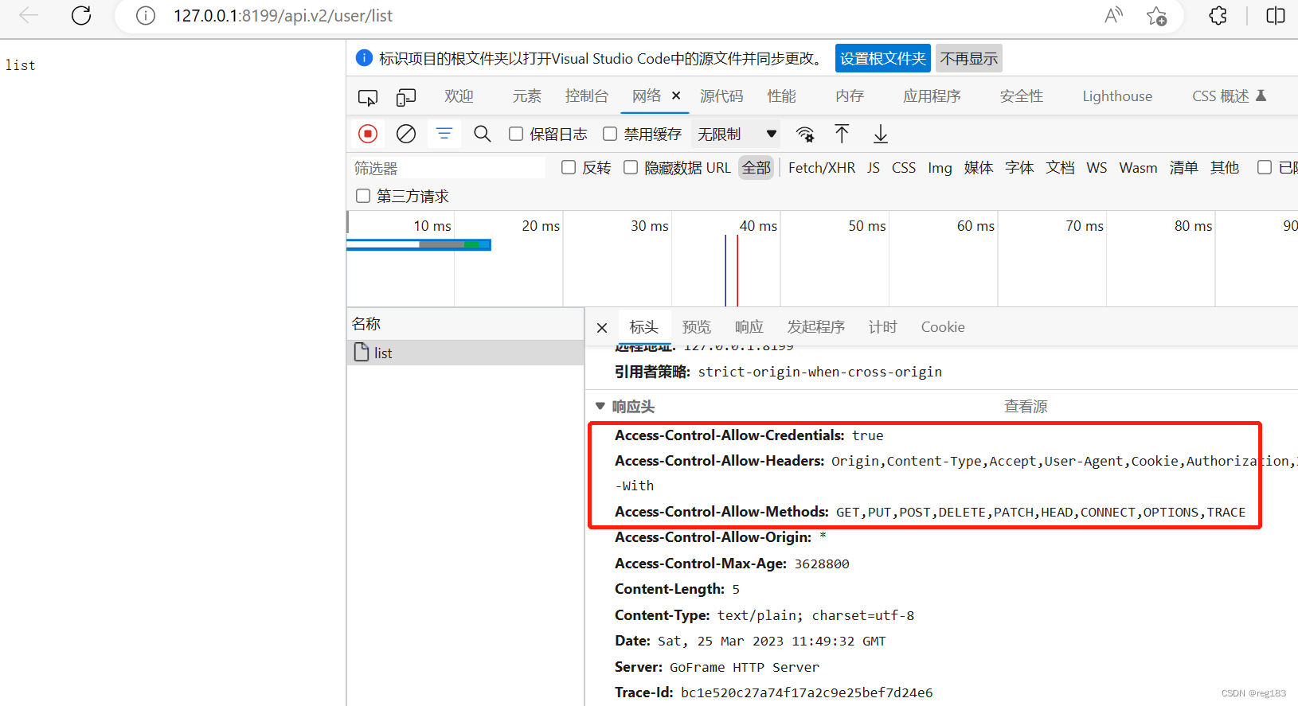The height and width of the screenshot is (706, 1298).
Task: Click 设置根文件夹 button
Action: pos(883,58)
